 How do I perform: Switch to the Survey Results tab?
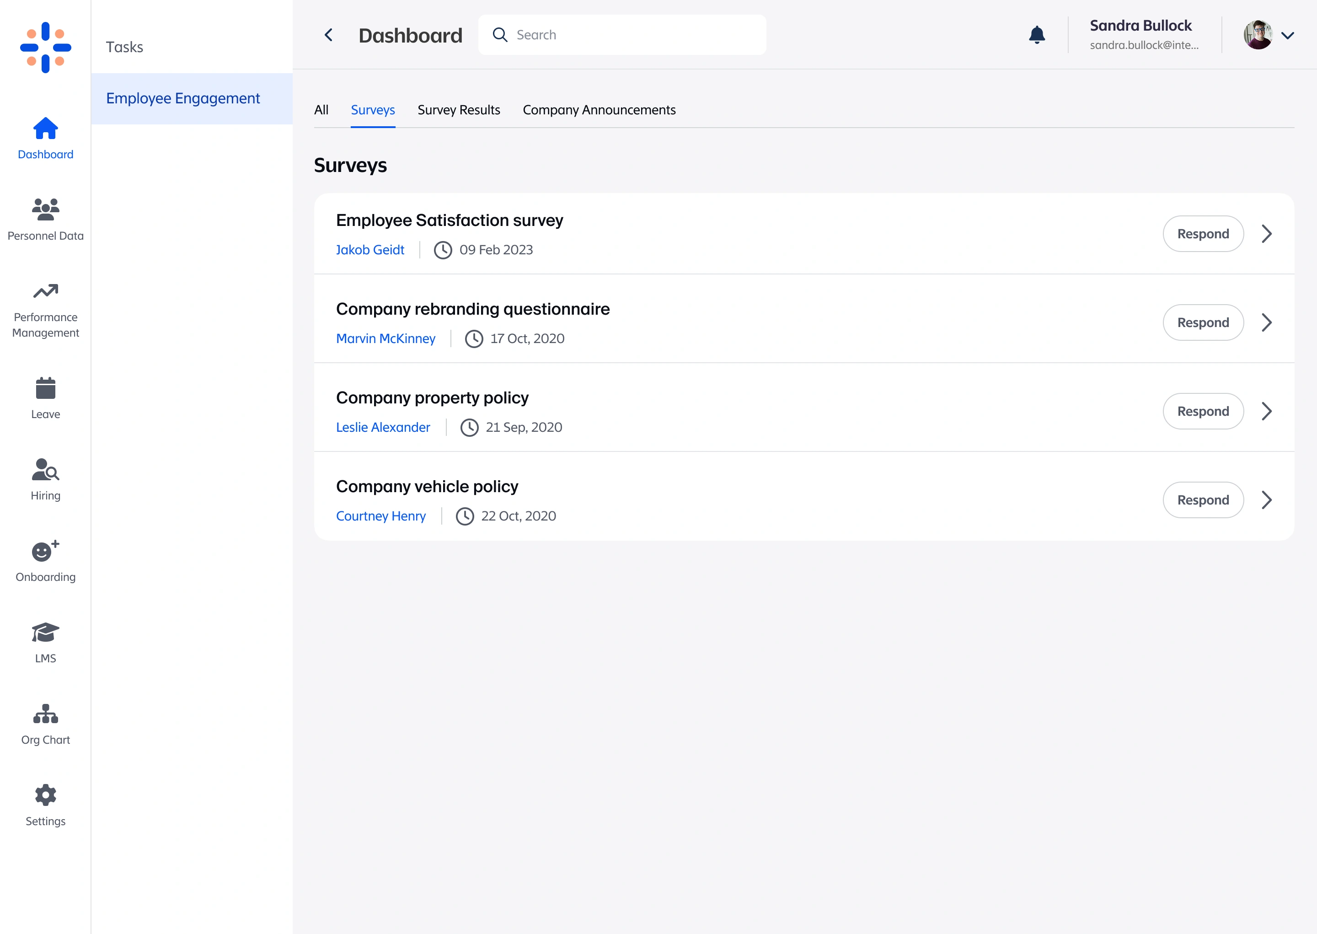[x=458, y=110]
